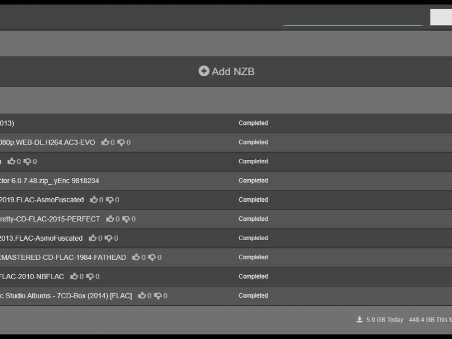Click the 2013 release title at the top
This screenshot has height=339, width=452.
[7, 123]
